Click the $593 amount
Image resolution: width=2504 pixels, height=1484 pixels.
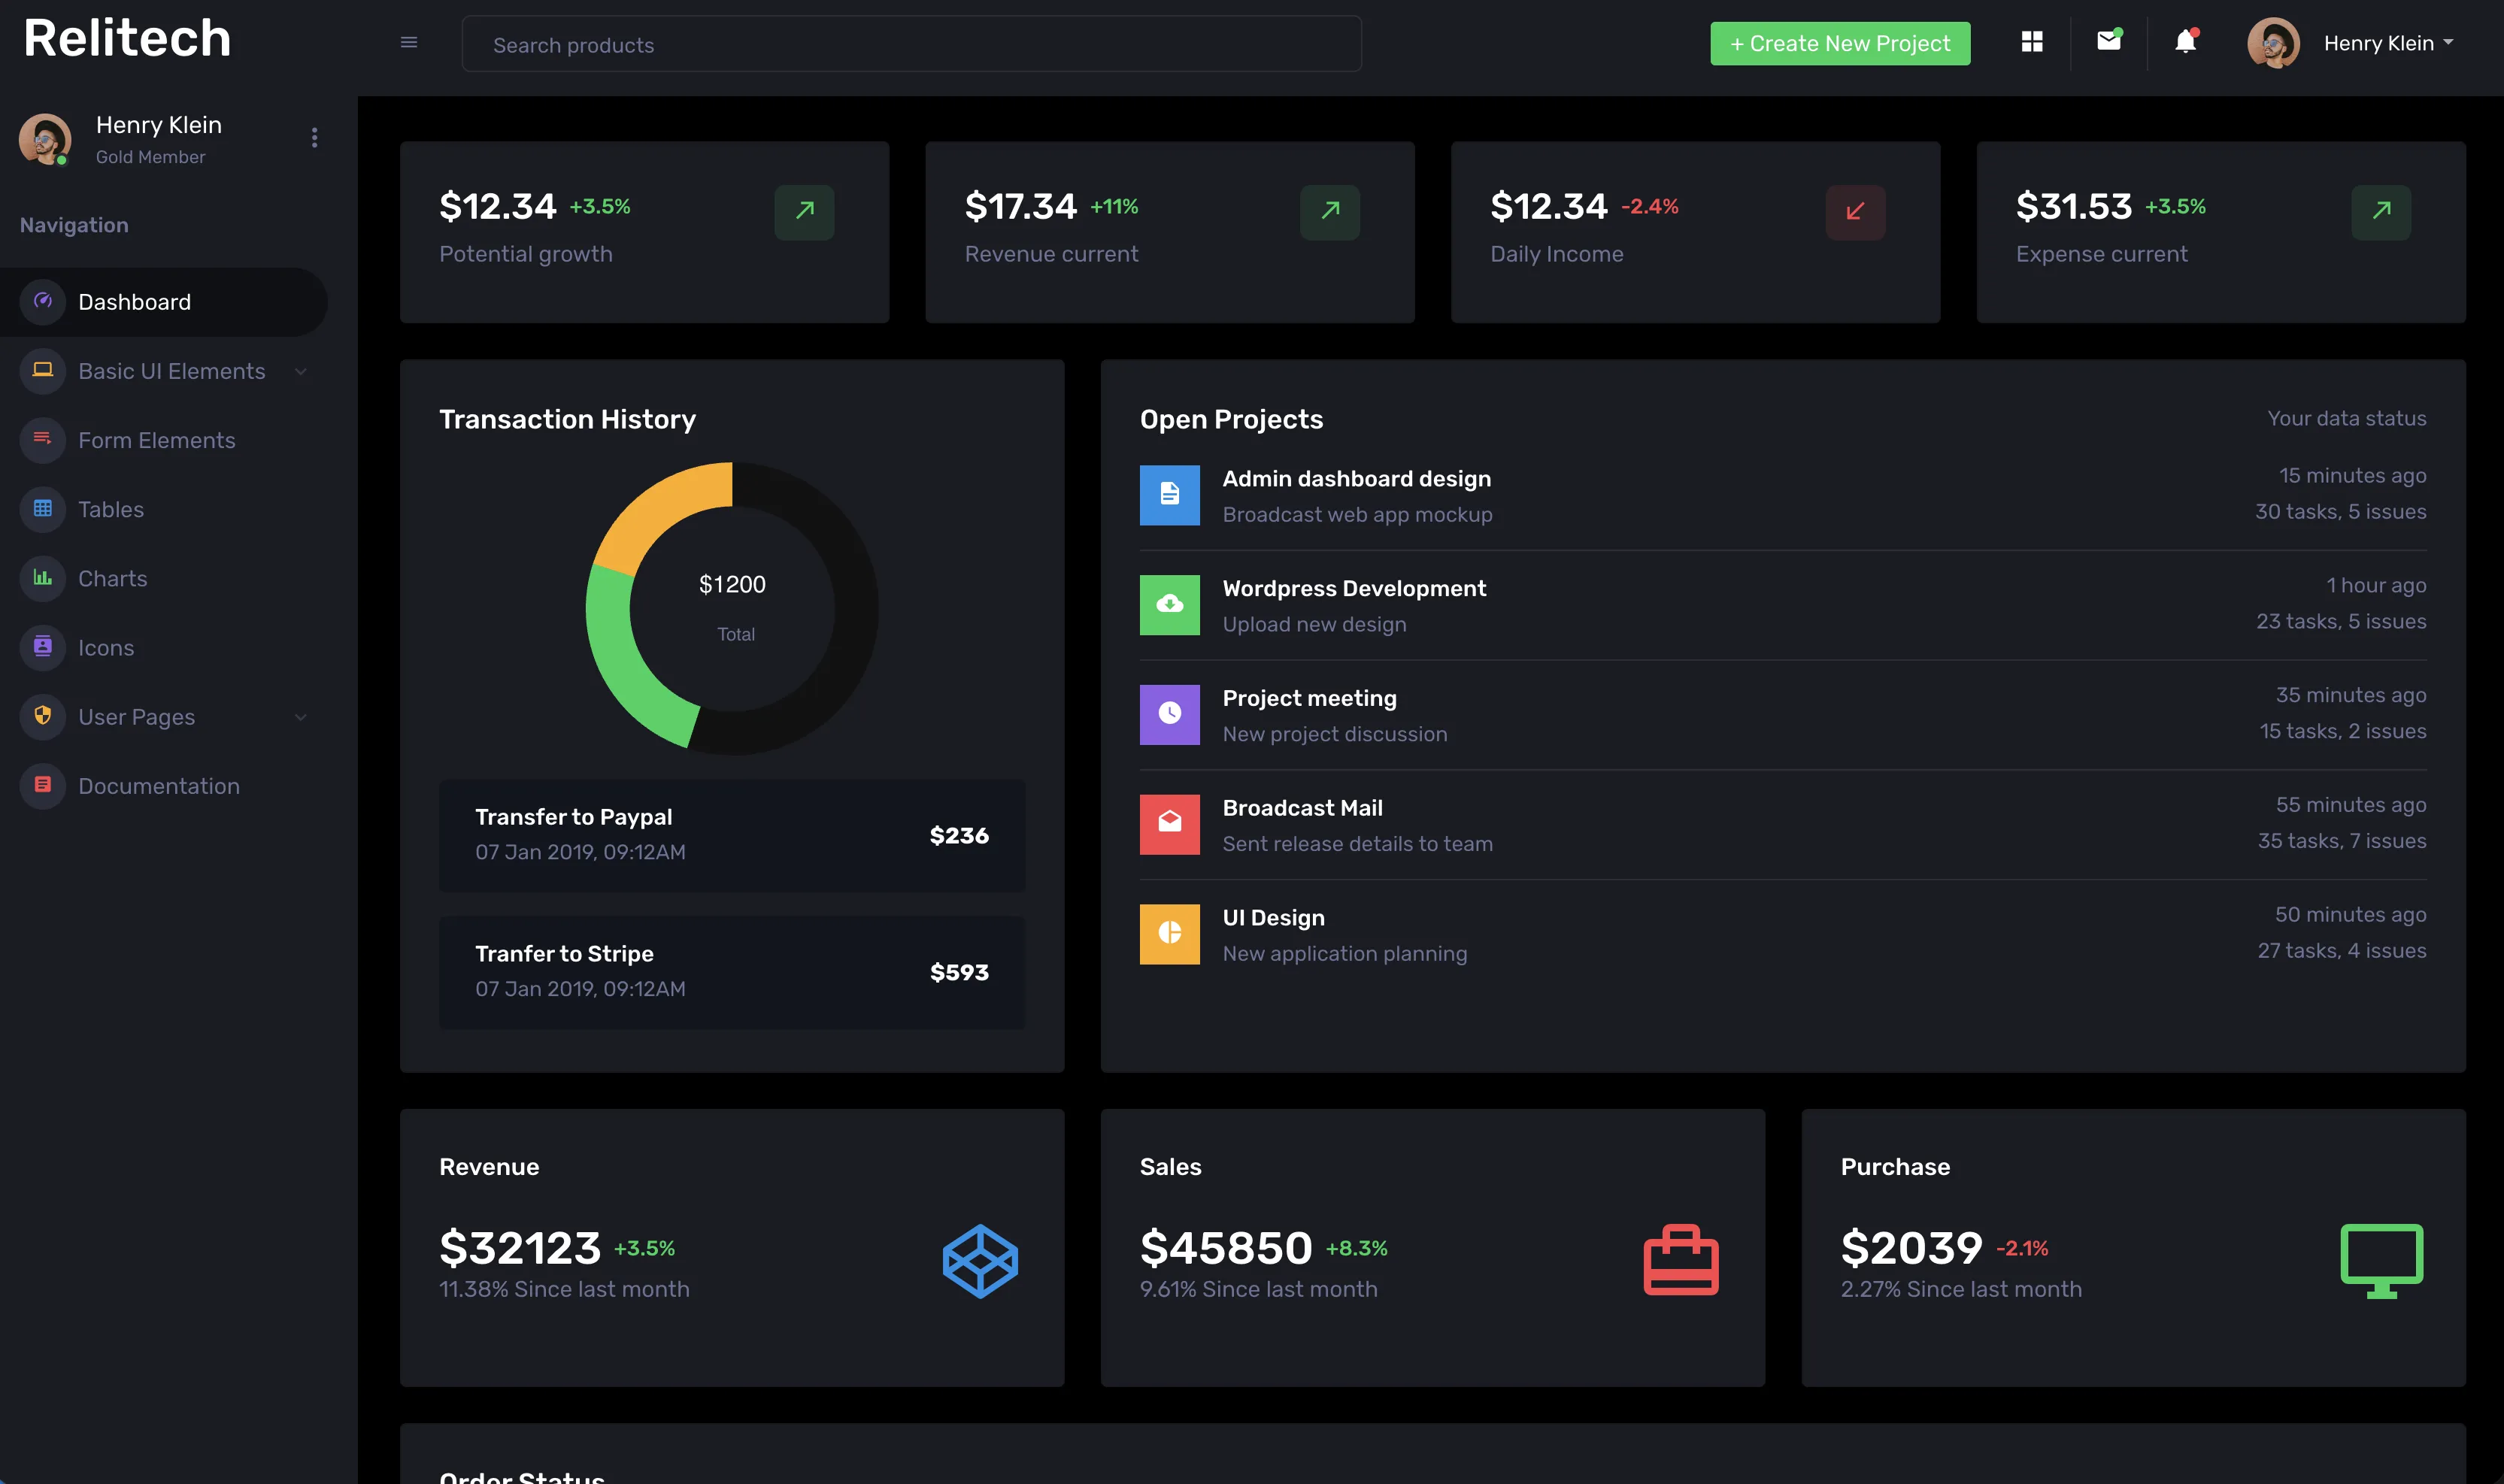tap(959, 972)
